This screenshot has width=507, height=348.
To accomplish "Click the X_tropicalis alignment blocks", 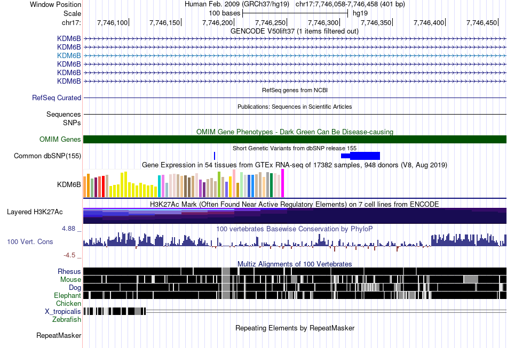I will point(114,311).
